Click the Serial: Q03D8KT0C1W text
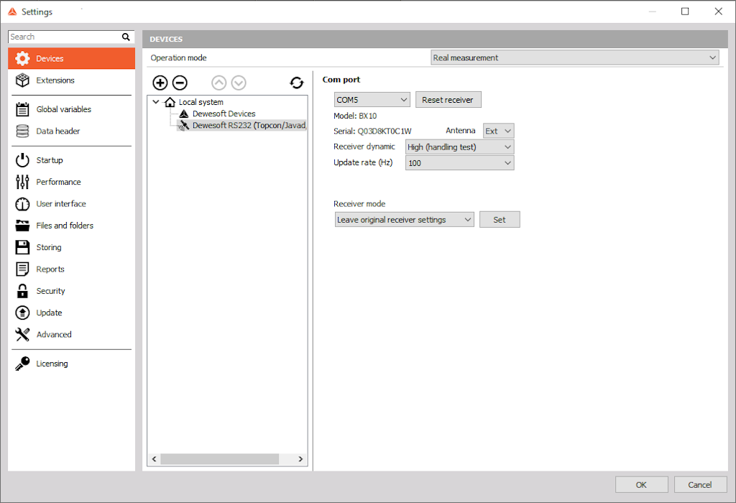The image size is (736, 503). pos(372,131)
